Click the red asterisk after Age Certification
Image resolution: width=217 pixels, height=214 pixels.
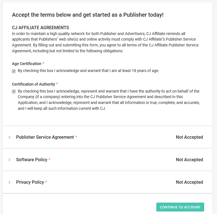point(43,64)
